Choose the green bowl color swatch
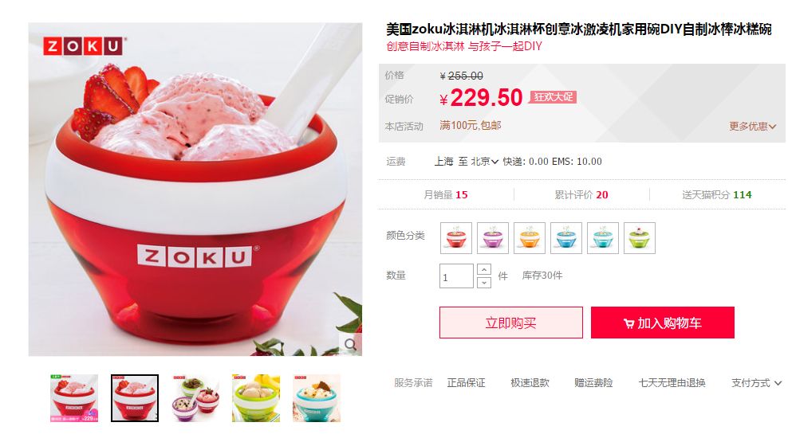 coord(639,238)
